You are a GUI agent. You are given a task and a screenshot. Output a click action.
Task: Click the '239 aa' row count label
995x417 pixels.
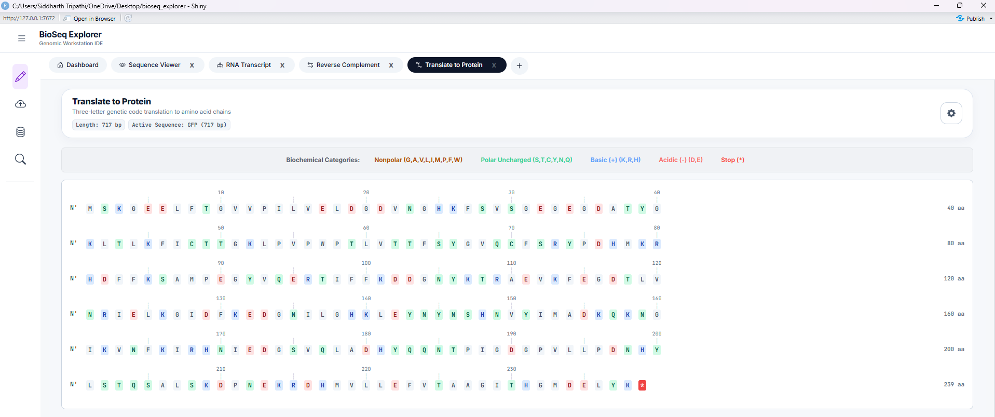(954, 385)
